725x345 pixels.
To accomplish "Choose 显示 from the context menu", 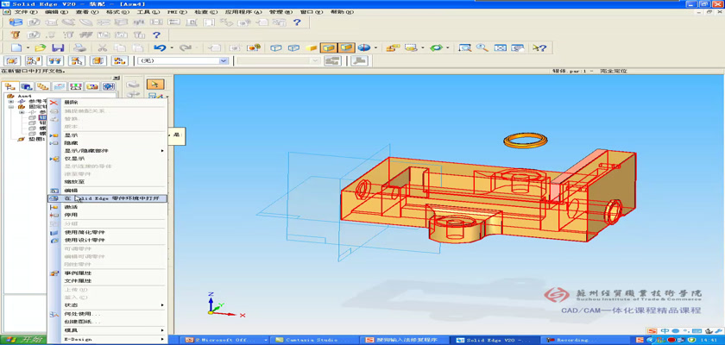I will point(108,135).
